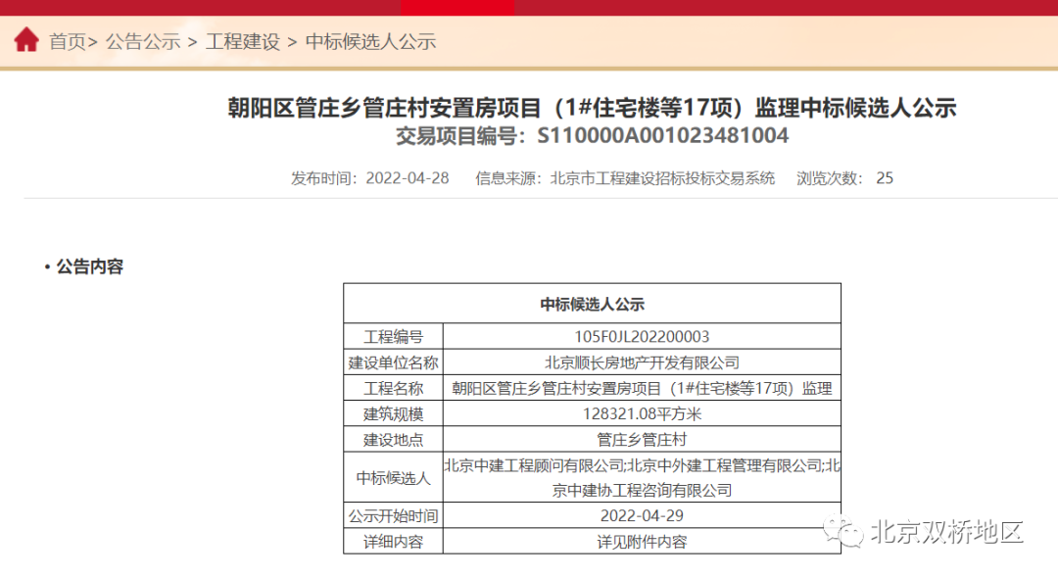Select value 128321.08平方米

642,413
